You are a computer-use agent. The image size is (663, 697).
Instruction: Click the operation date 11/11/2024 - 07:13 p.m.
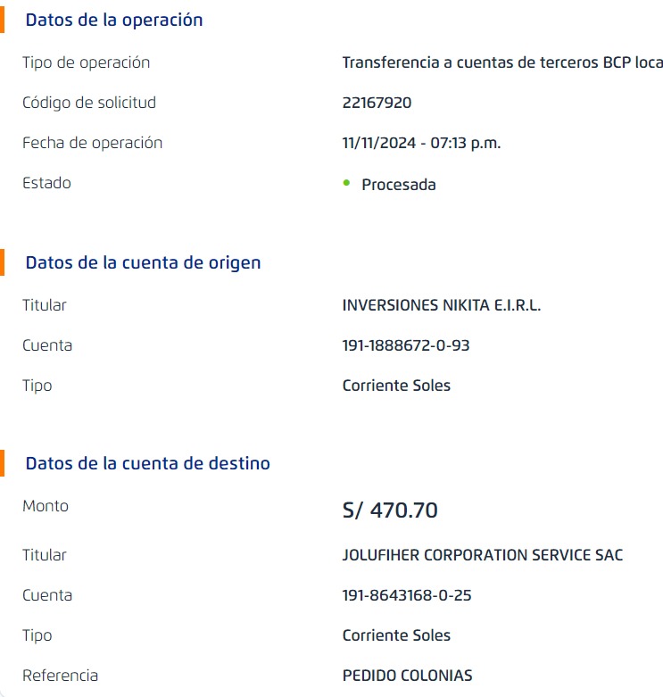[x=421, y=143]
